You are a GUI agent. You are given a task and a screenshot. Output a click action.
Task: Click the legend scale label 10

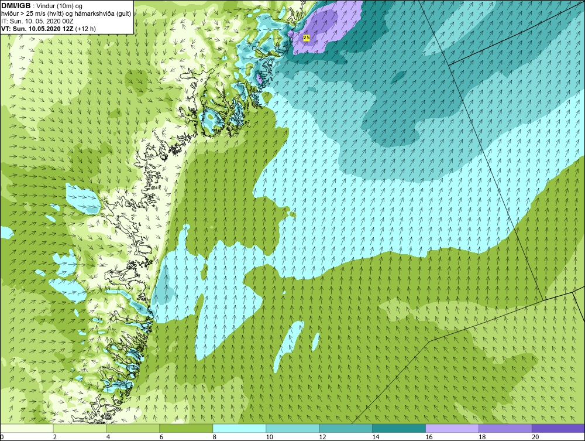[269, 437]
